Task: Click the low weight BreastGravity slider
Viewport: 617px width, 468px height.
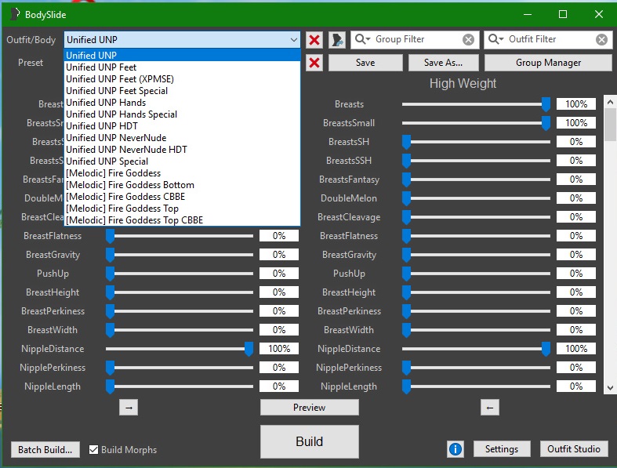Action: 180,255
